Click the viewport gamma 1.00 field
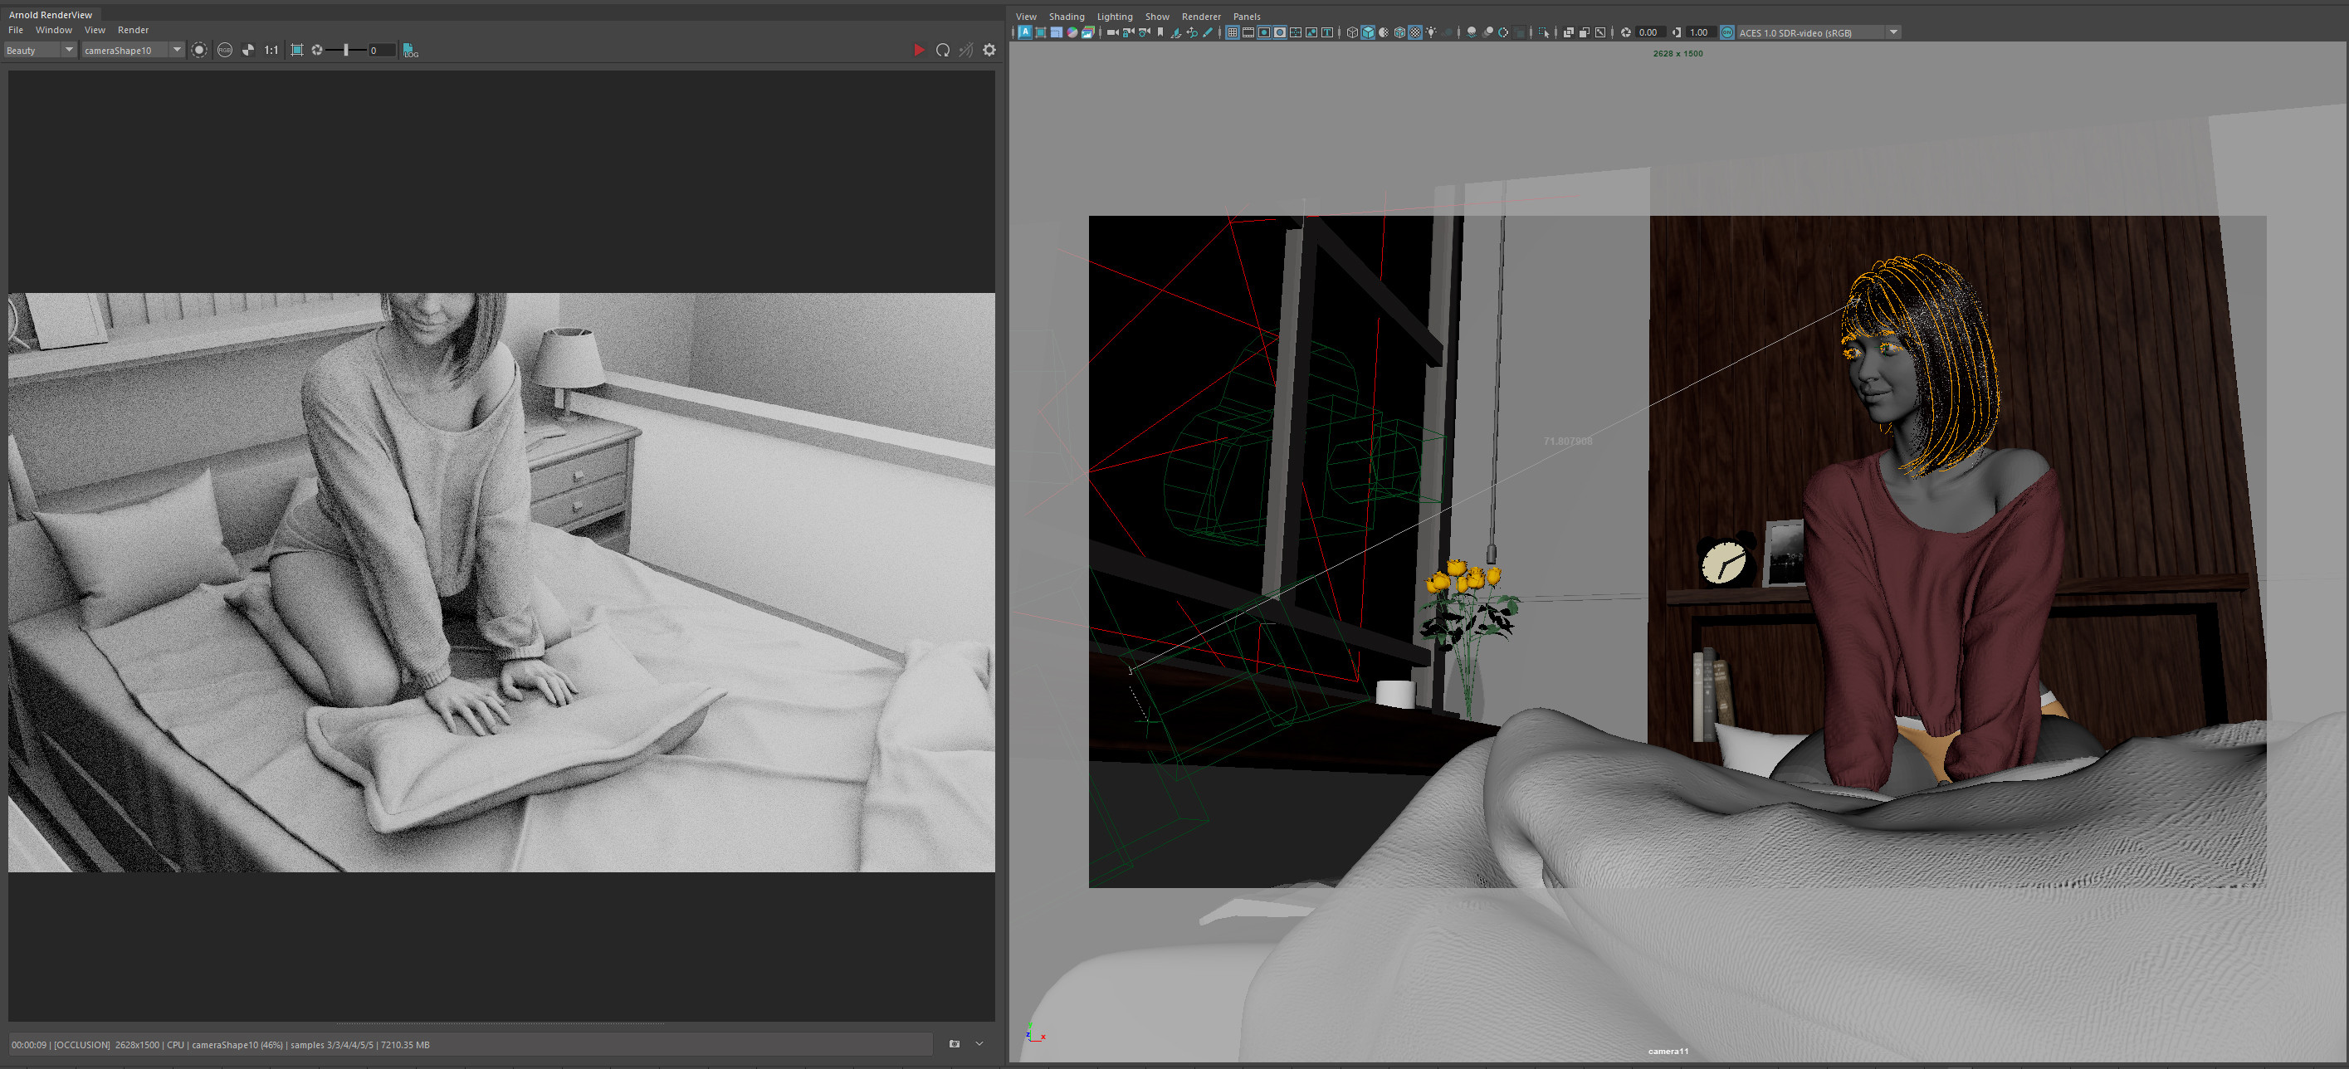Screen dimensions: 2349x1069 (1701, 33)
